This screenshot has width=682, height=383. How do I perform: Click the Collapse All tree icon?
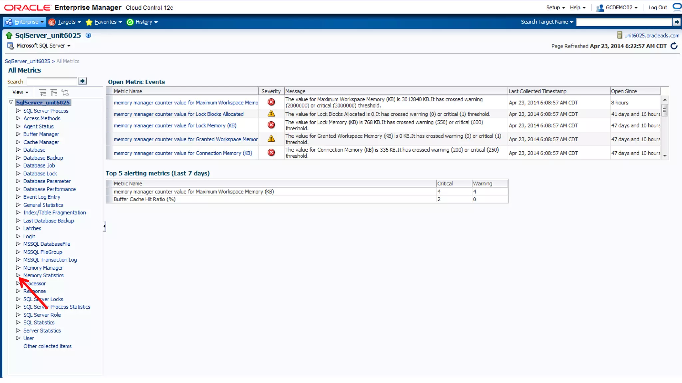pyautogui.click(x=54, y=92)
